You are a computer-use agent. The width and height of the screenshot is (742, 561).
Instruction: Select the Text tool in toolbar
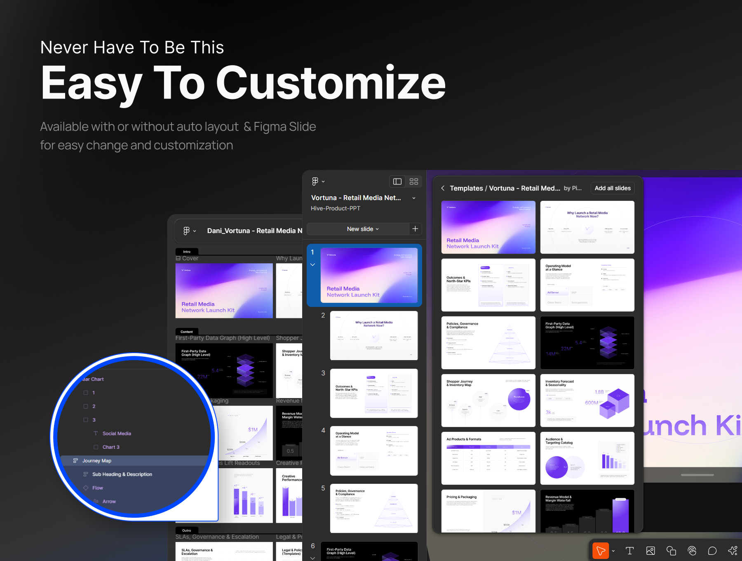point(629,551)
